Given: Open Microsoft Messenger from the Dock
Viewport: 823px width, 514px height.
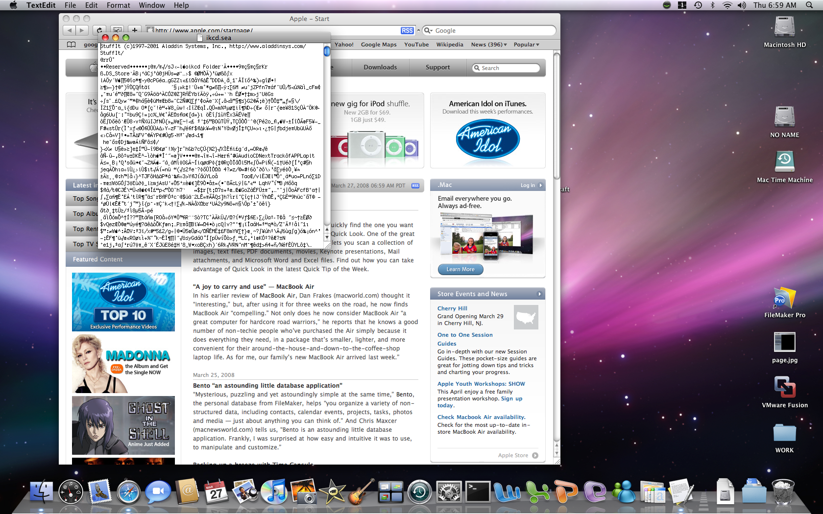Looking at the screenshot, I should point(624,491).
